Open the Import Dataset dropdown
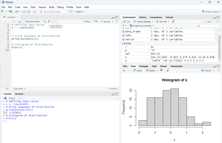222x143 pixels. [143, 22]
